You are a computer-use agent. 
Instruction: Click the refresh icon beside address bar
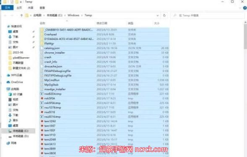[164, 15]
